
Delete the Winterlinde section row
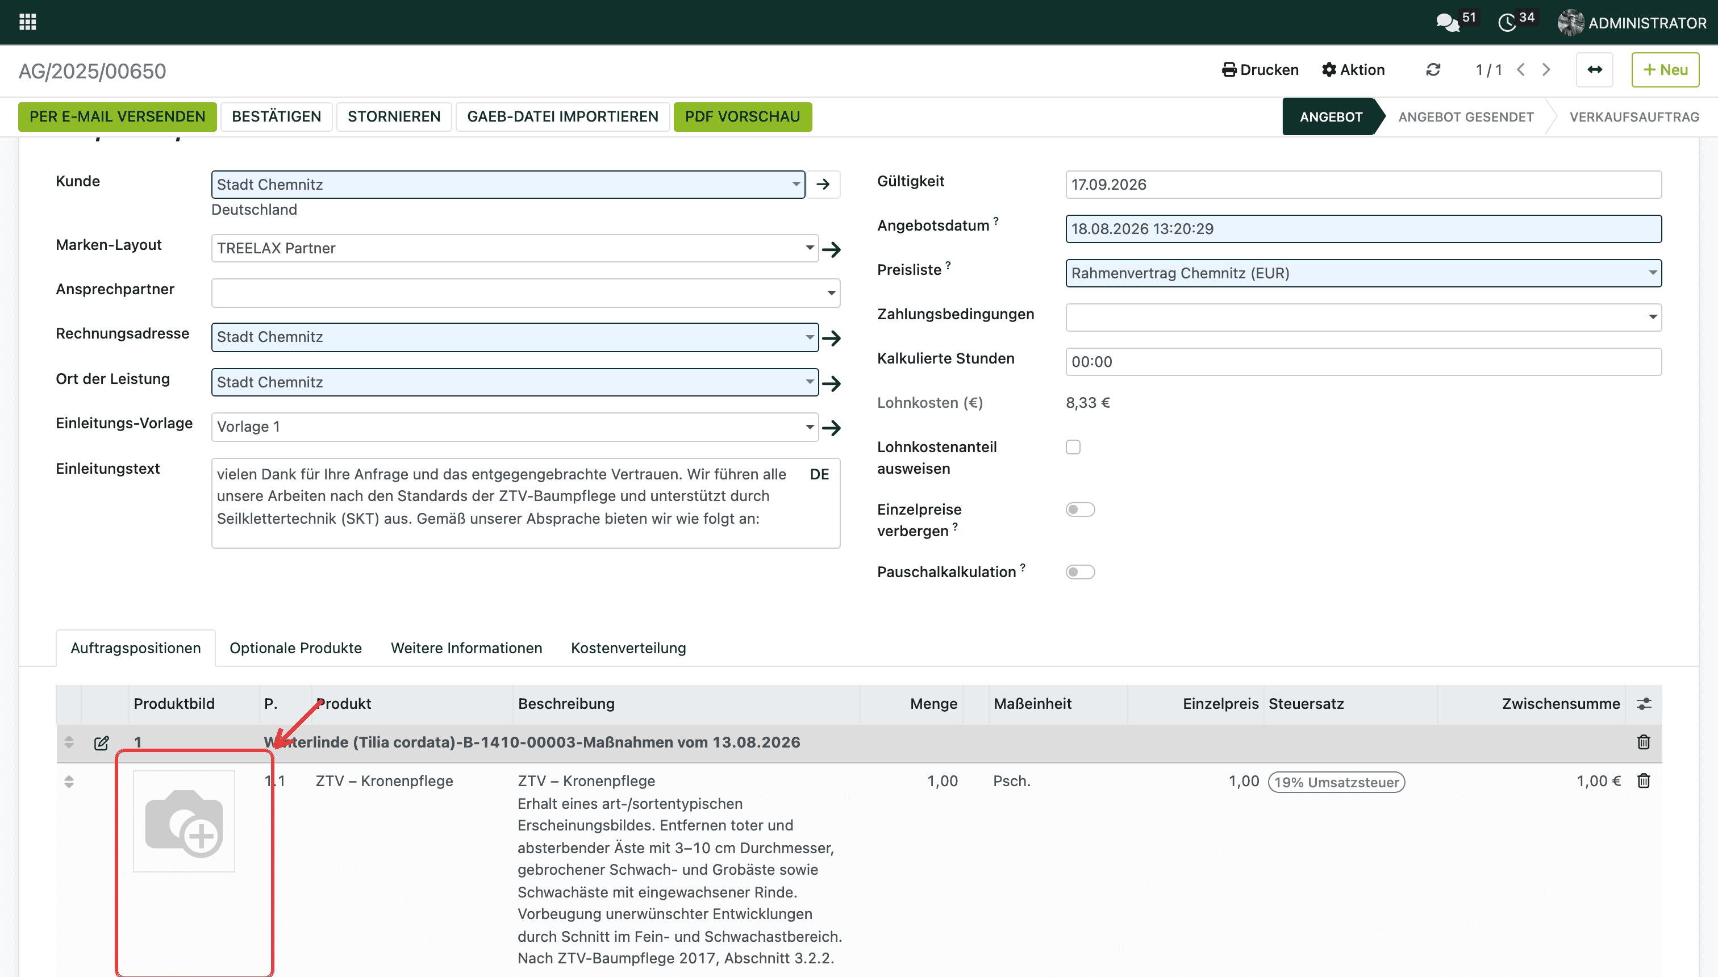(1644, 742)
